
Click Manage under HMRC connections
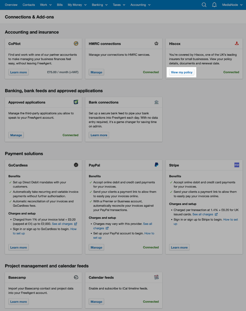[96, 72]
